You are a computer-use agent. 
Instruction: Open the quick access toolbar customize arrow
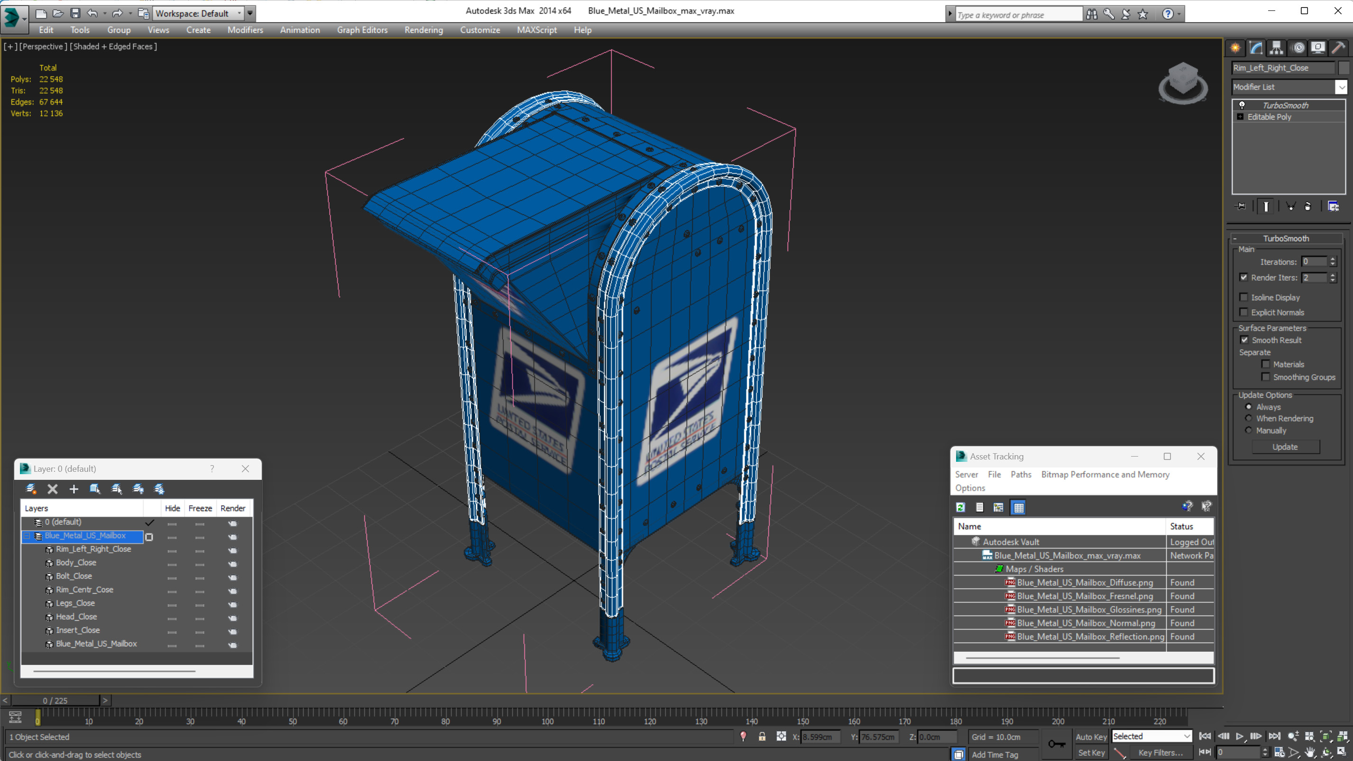click(250, 13)
